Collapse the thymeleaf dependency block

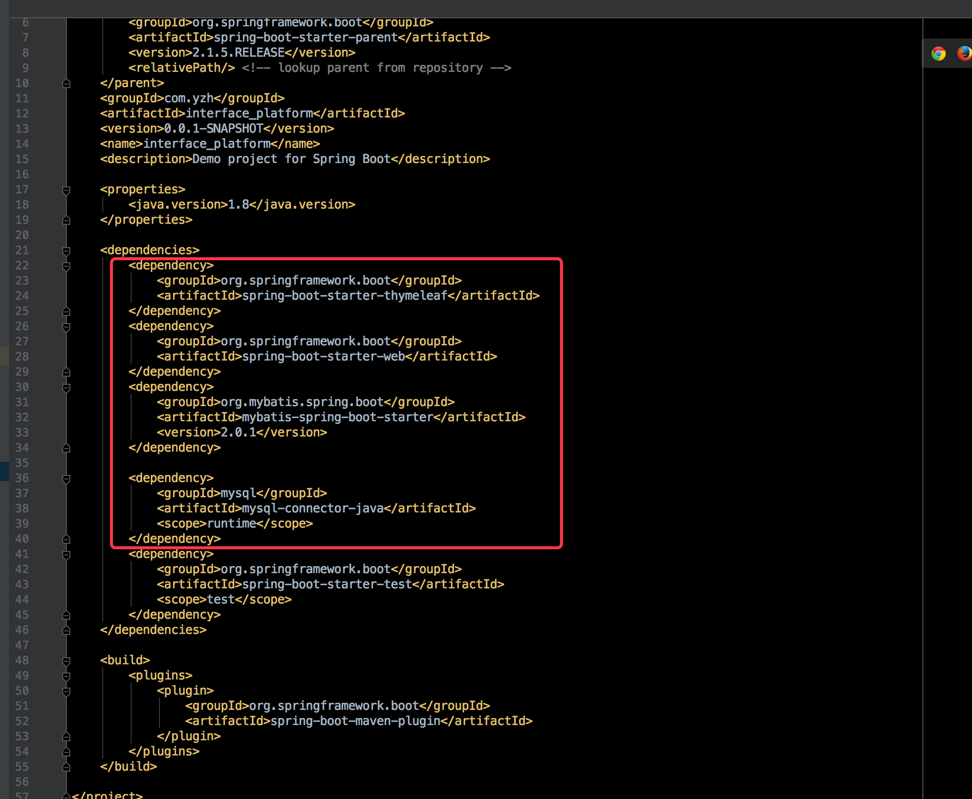click(x=66, y=266)
